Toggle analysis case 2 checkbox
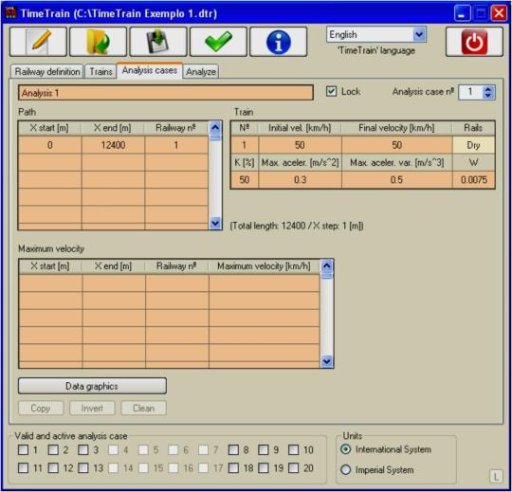This screenshot has height=492, width=512. click(53, 450)
